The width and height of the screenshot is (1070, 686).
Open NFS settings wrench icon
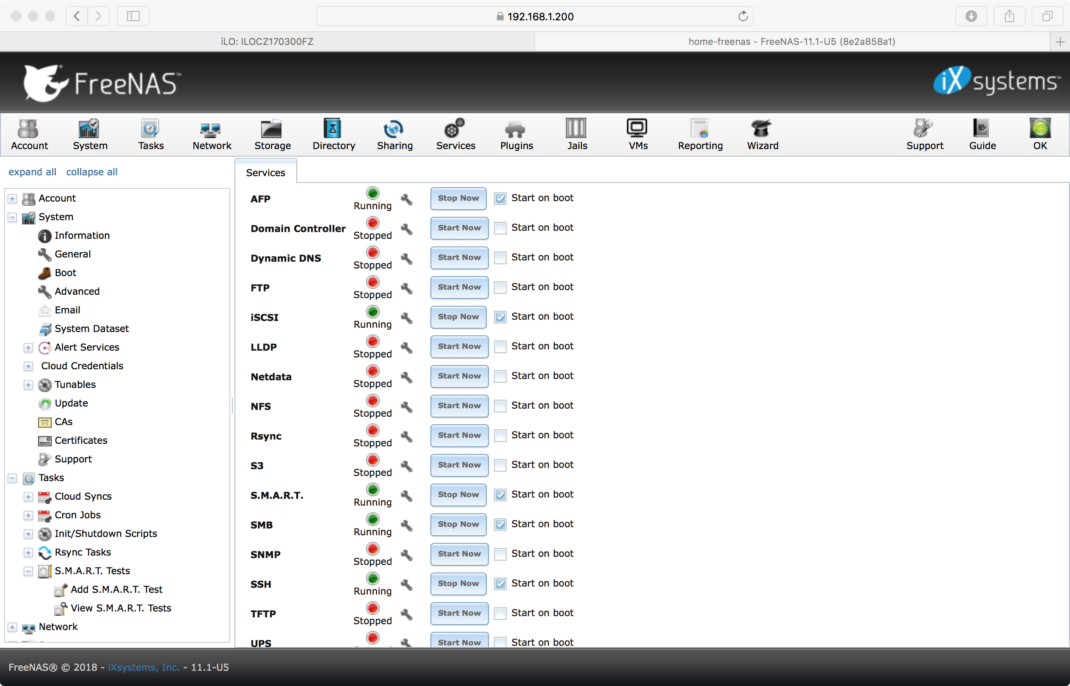[x=406, y=407]
